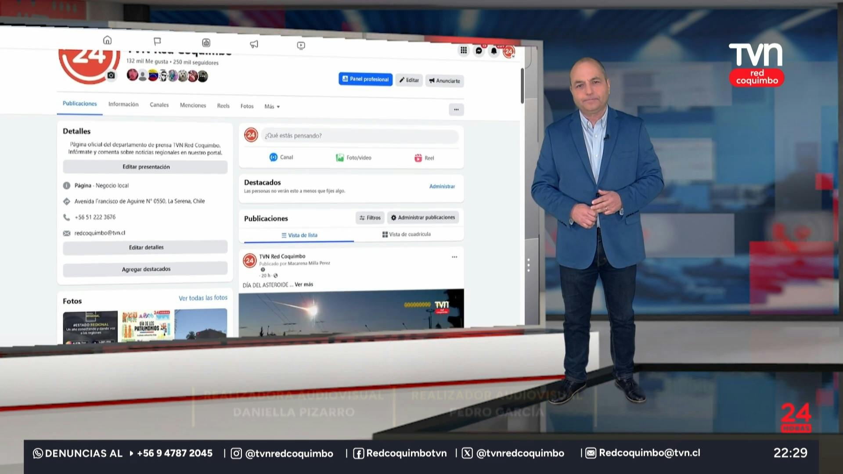This screenshot has height=474, width=843.
Task: Click the email redcoquimbo@tvn.cl in Detalles
Action: [100, 233]
